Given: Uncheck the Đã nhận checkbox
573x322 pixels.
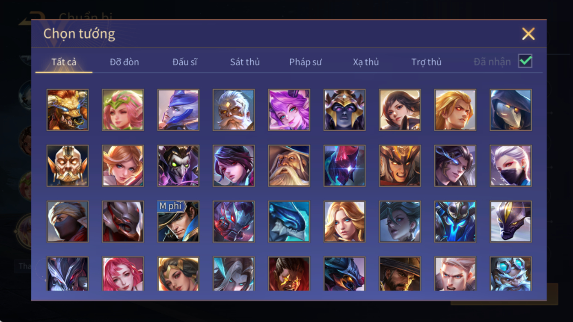Looking at the screenshot, I should point(525,61).
